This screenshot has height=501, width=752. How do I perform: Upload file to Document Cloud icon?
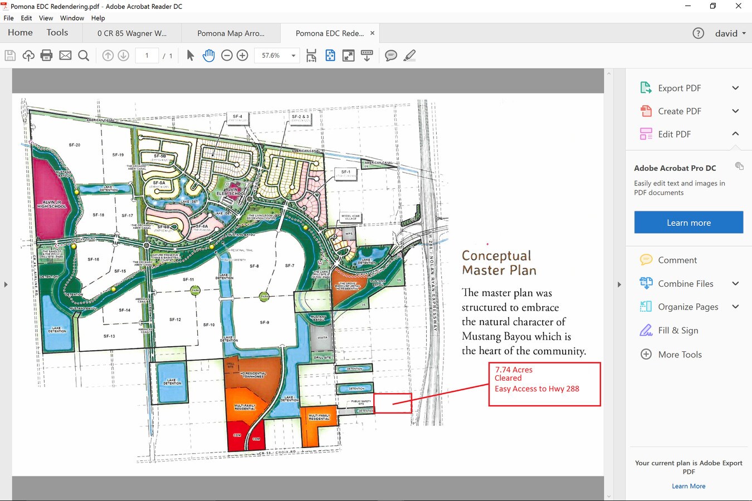(x=28, y=55)
